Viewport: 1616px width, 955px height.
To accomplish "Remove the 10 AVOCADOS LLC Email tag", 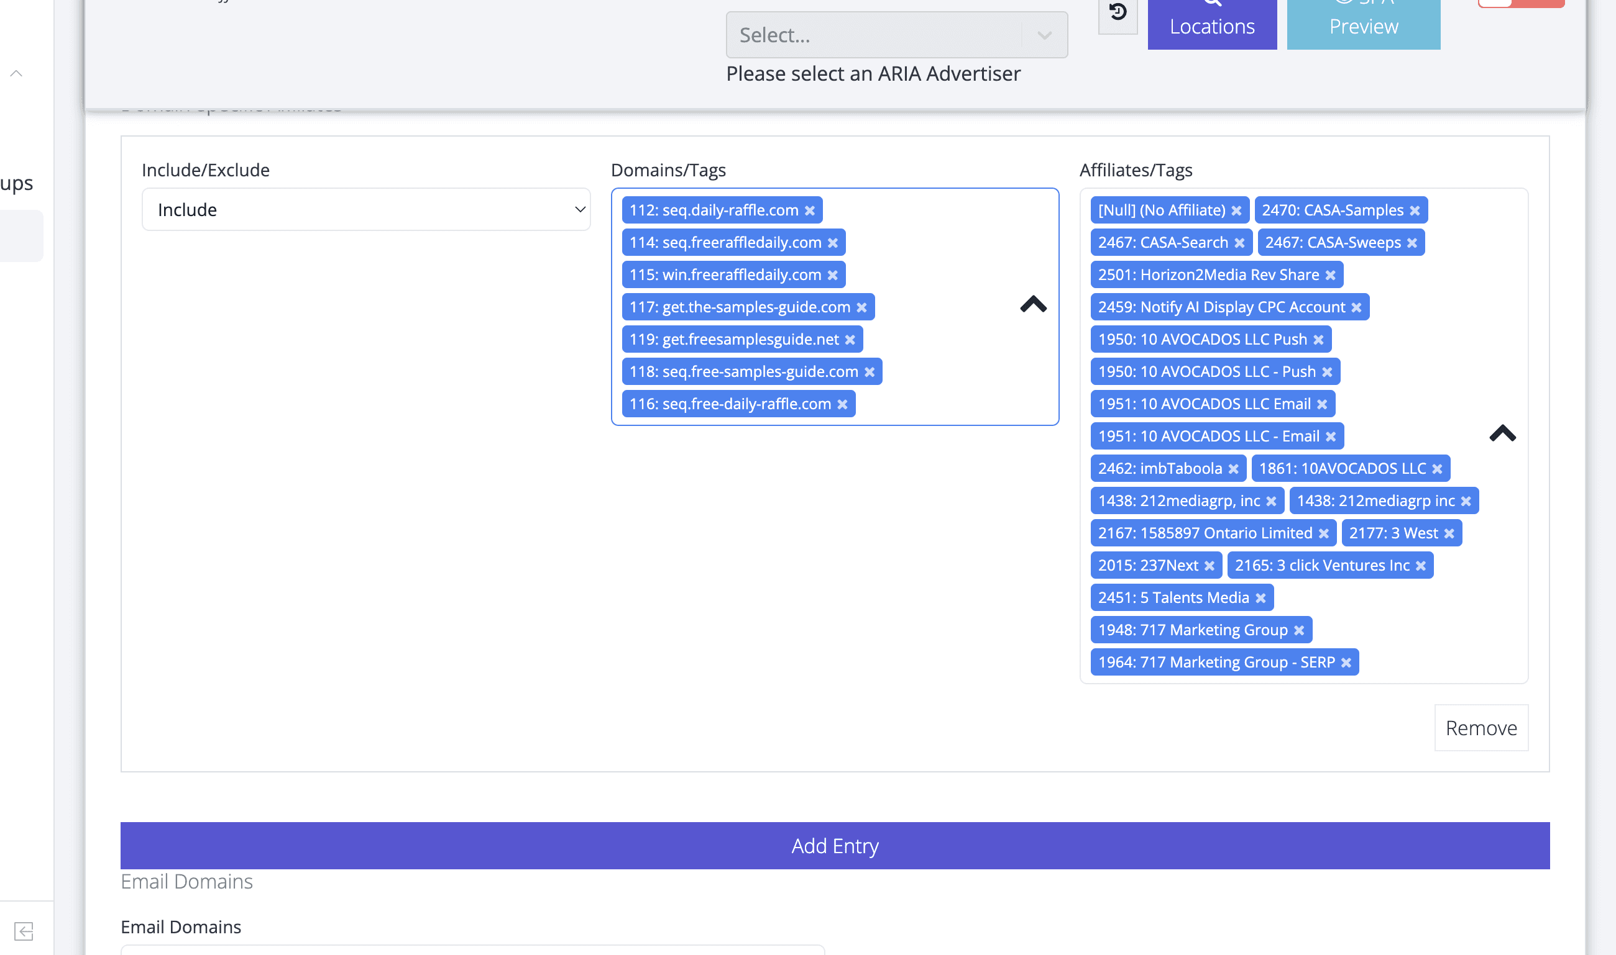I will 1322,404.
